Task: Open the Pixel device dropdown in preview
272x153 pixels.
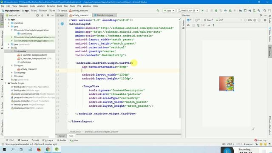Action: click(209, 20)
